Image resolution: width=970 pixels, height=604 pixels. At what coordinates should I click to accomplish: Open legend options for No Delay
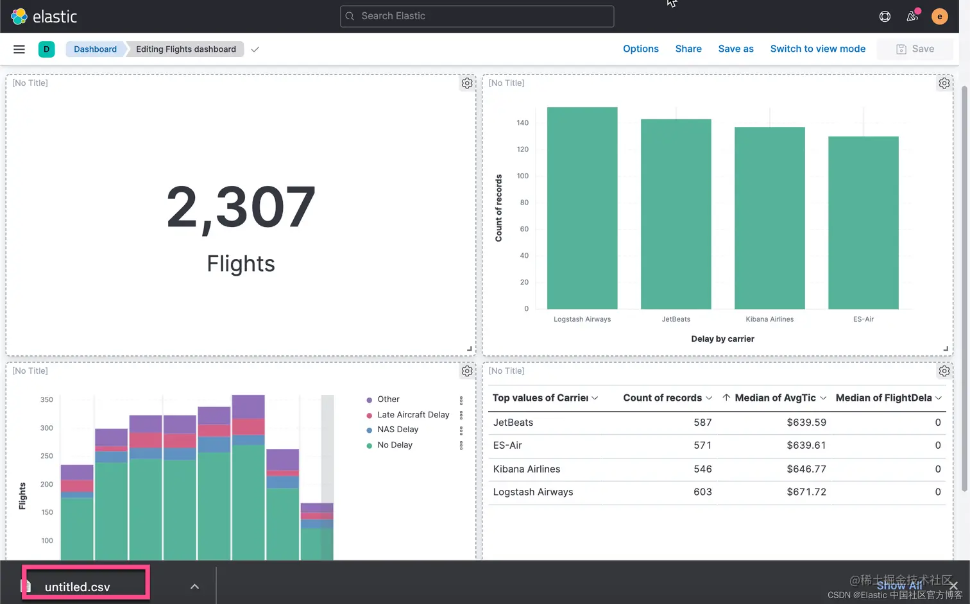pyautogui.click(x=461, y=446)
